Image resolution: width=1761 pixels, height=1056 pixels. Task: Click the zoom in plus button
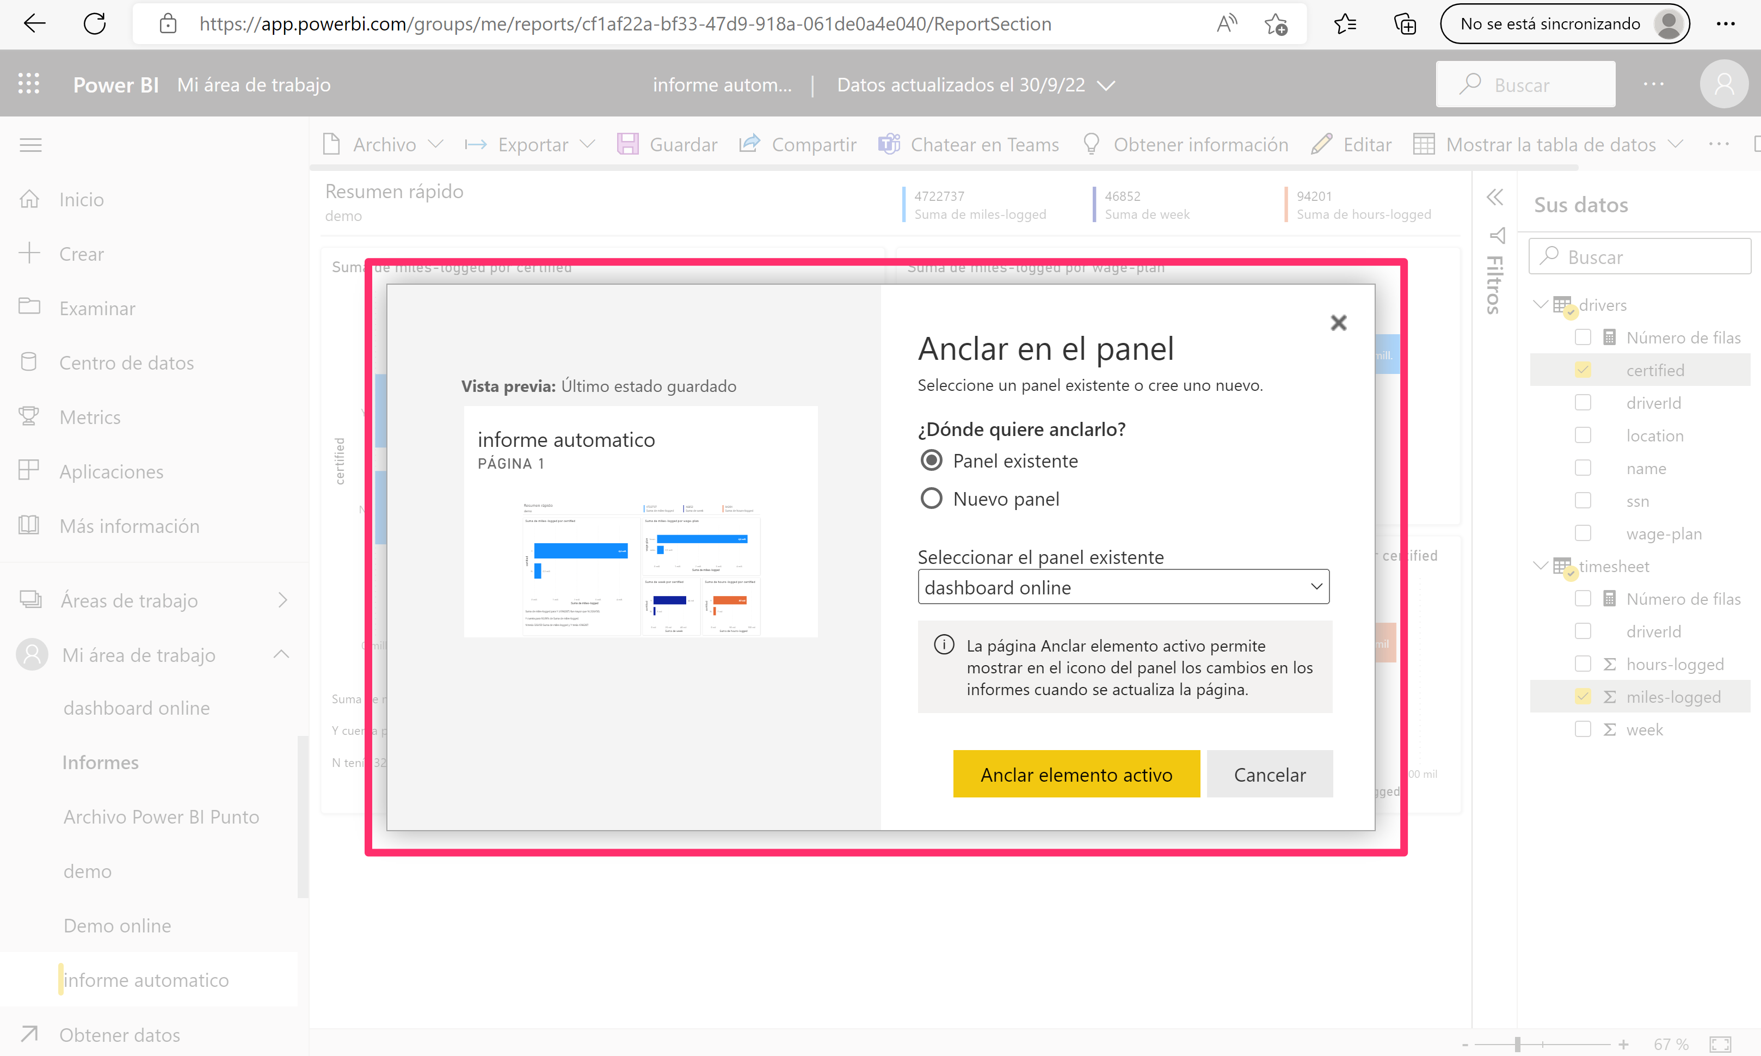(1623, 1044)
